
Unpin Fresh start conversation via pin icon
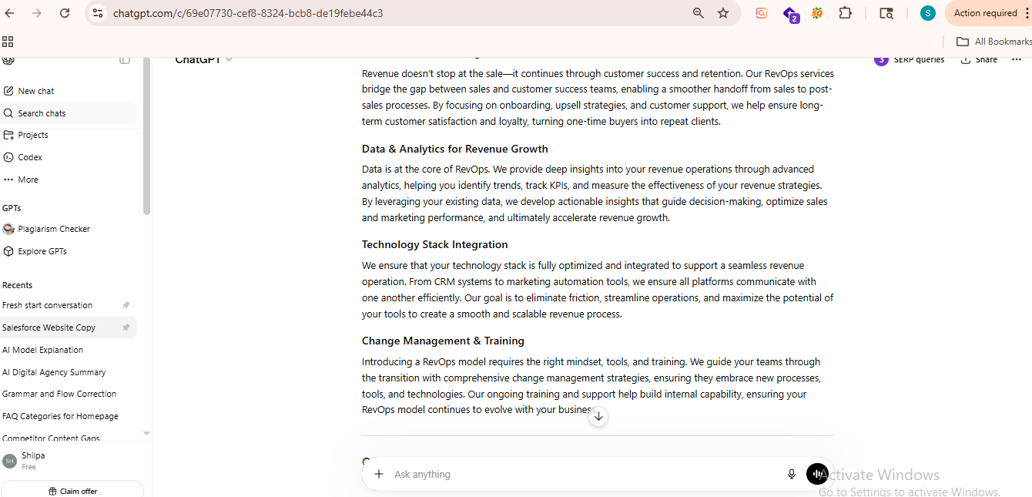click(126, 305)
